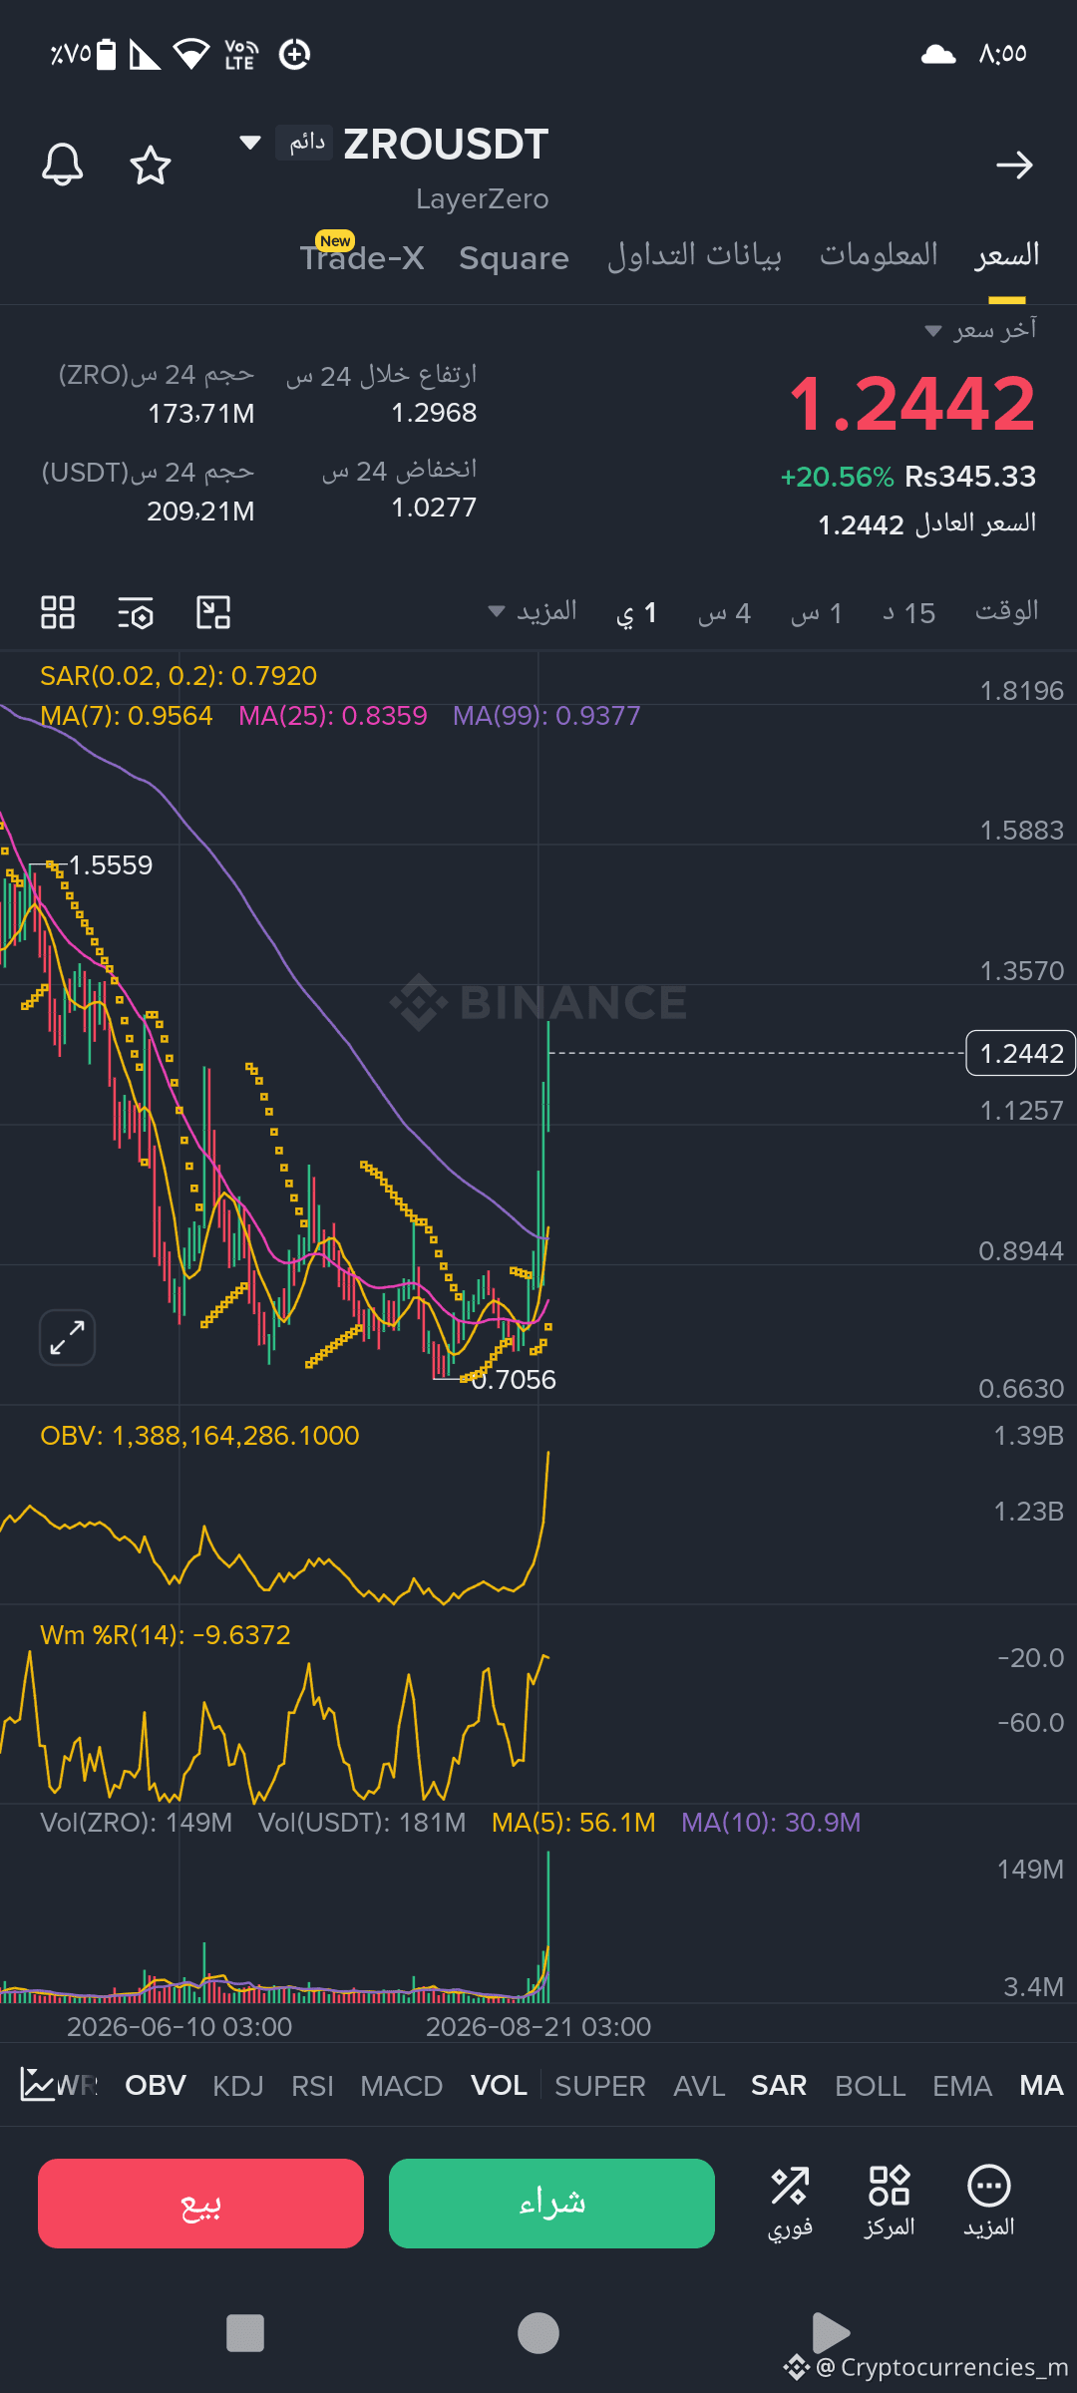Tap the MA(99): 0.9377 indicator label

click(x=546, y=716)
